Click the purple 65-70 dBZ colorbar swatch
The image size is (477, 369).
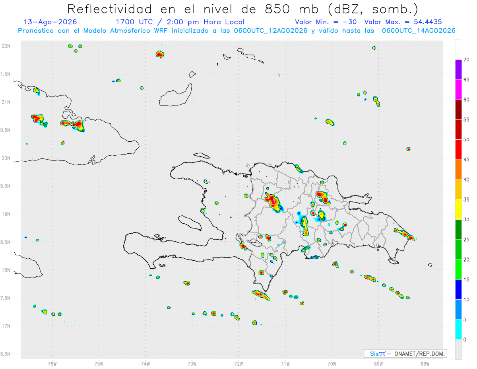tap(458, 70)
